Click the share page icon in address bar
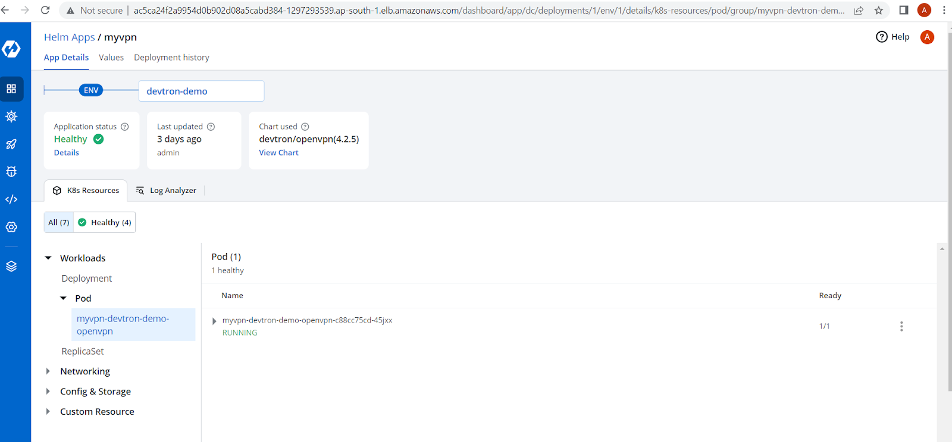952x442 pixels. 859,10
